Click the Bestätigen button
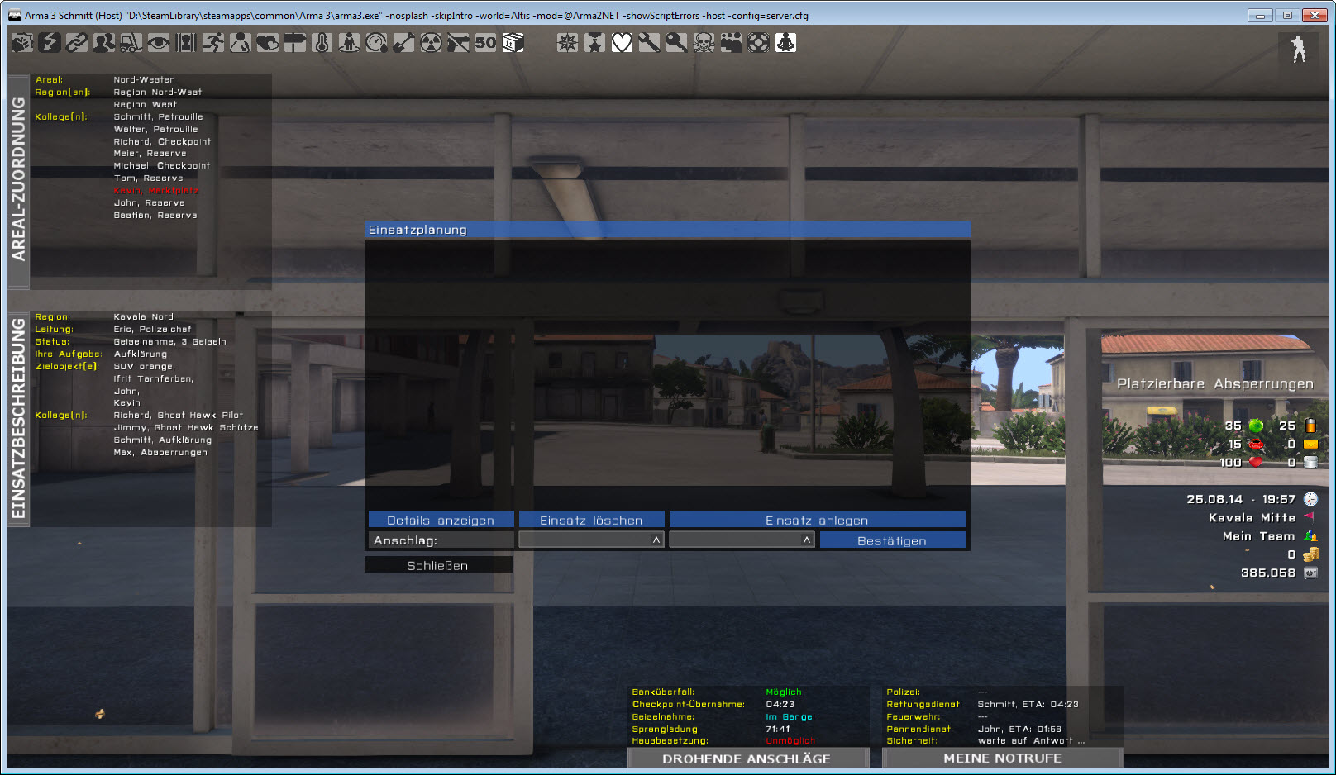The height and width of the screenshot is (775, 1336). pyautogui.click(x=892, y=540)
